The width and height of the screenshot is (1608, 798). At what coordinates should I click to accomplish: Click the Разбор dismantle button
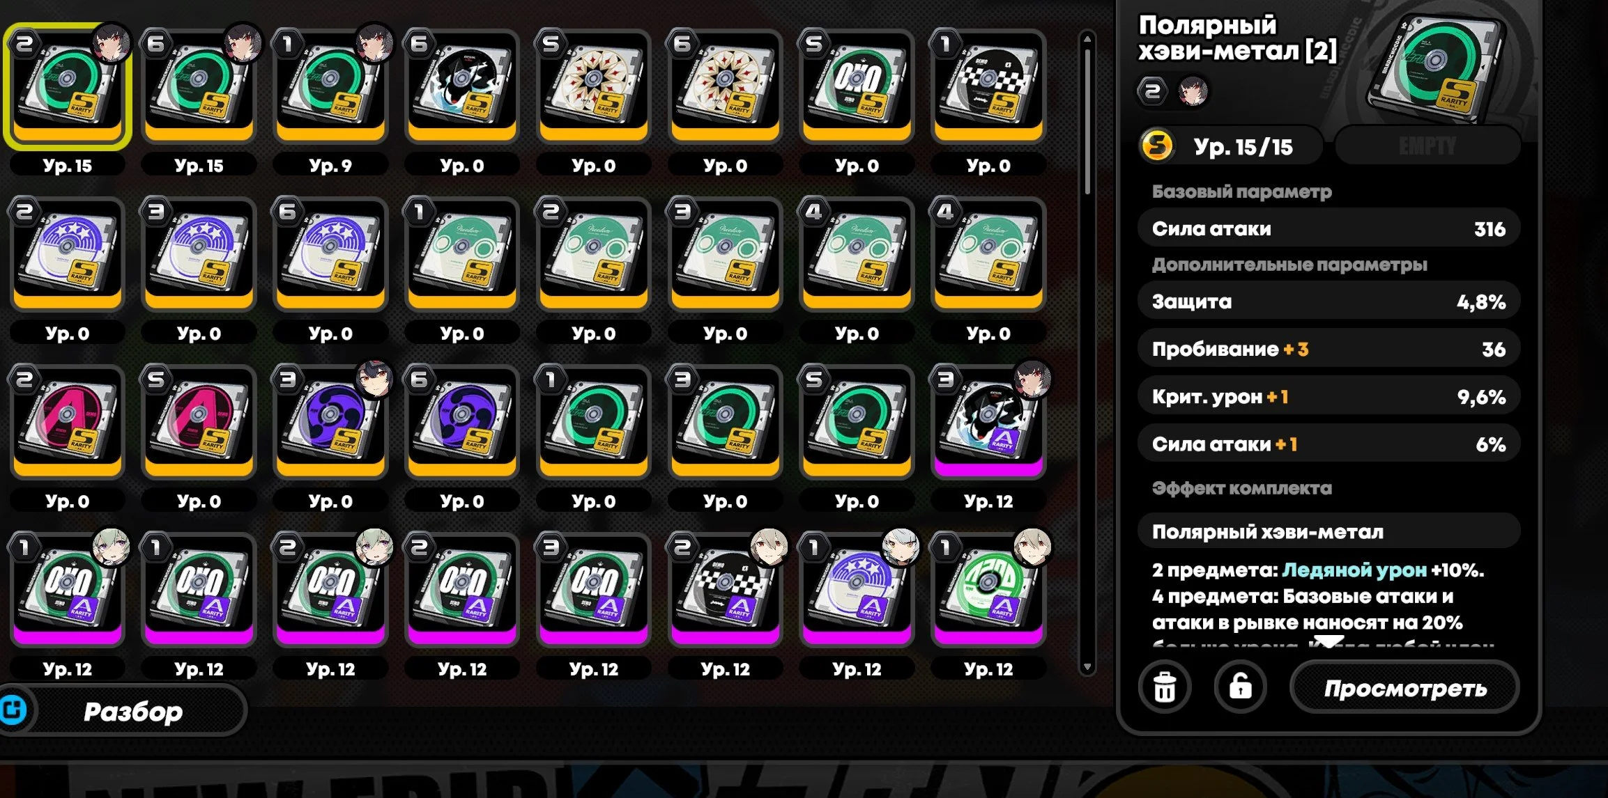pos(132,711)
